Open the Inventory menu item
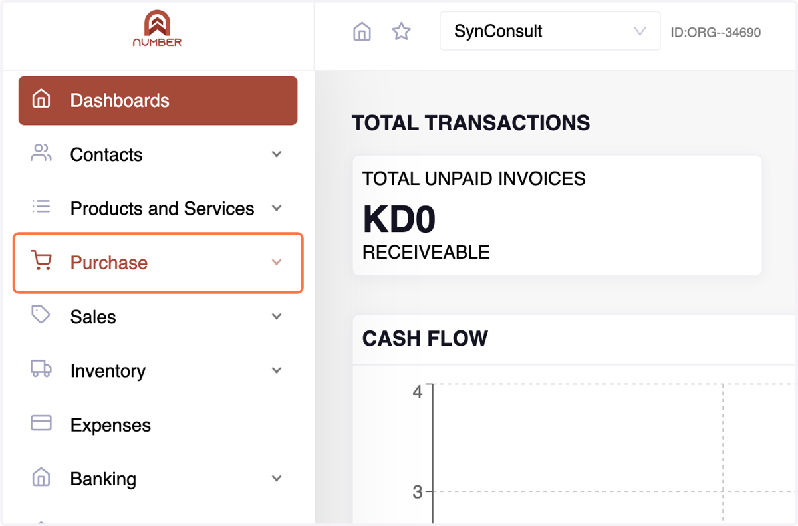This screenshot has height=526, width=798. coord(158,370)
